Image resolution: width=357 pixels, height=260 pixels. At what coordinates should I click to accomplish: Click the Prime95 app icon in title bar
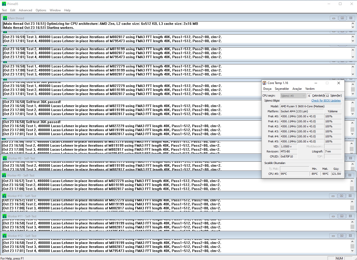point(4,4)
